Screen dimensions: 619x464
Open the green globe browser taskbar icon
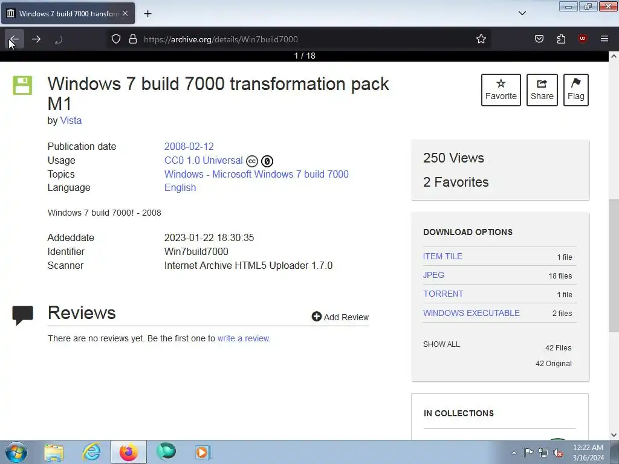coord(166,452)
